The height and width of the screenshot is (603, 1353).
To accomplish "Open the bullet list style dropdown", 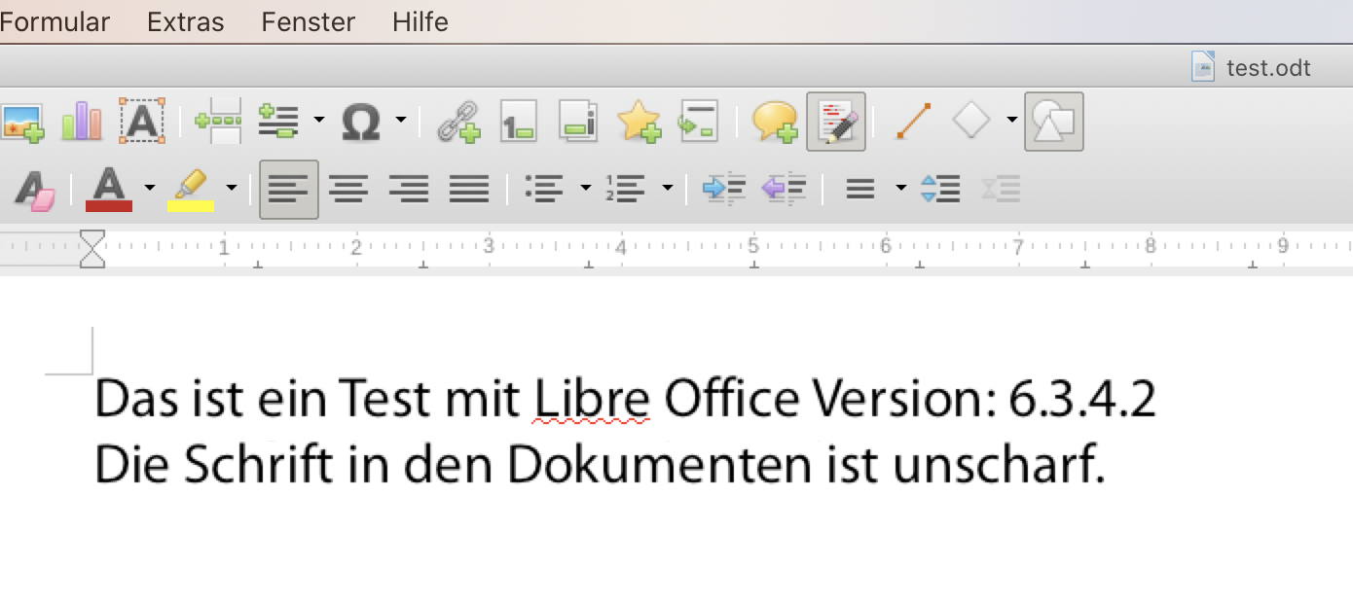I will pyautogui.click(x=585, y=189).
